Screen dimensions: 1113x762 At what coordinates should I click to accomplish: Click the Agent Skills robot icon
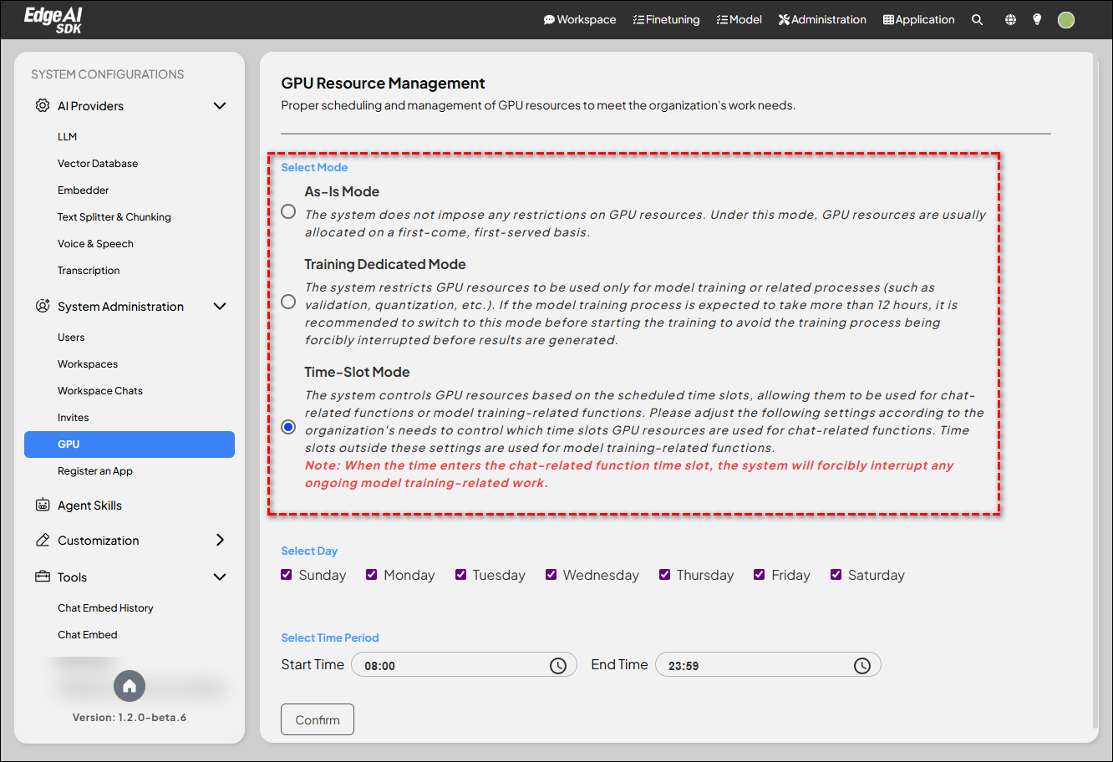coord(43,505)
